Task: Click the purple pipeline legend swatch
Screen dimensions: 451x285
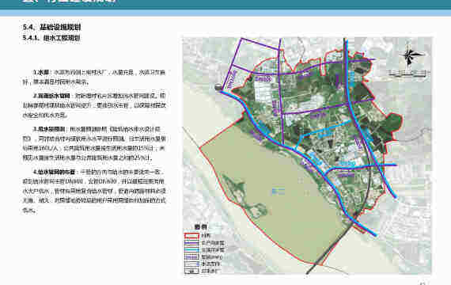Action: click(x=191, y=243)
